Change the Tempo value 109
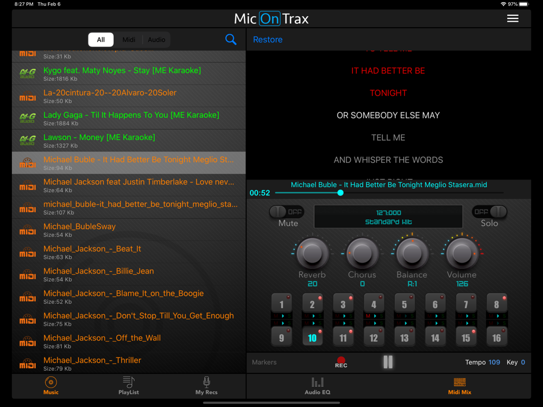Image resolution: width=543 pixels, height=407 pixels. (494, 363)
